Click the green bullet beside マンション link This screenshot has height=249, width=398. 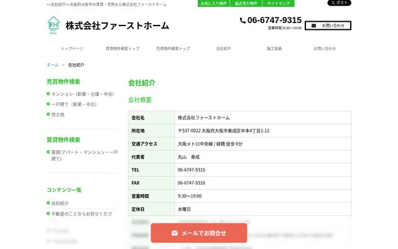[x=49, y=94]
